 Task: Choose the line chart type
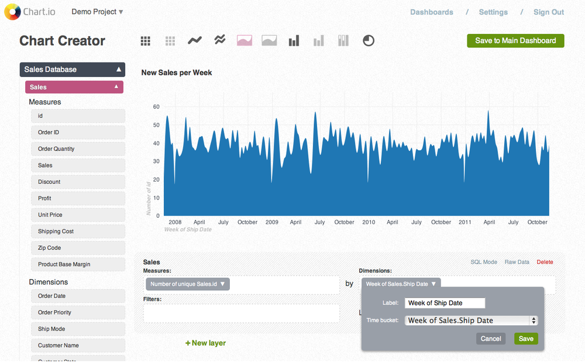(194, 40)
